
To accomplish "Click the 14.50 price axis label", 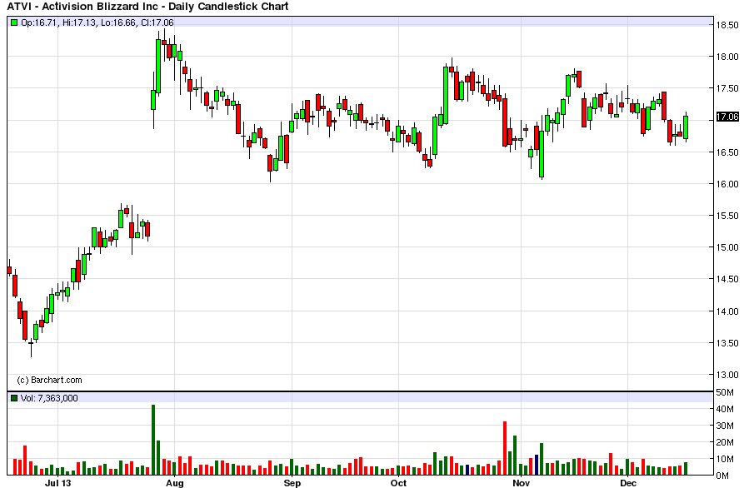I will pyautogui.click(x=727, y=279).
